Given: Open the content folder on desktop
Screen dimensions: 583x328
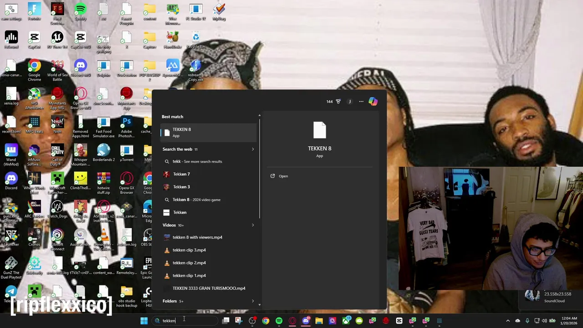Looking at the screenshot, I should [x=149, y=12].
